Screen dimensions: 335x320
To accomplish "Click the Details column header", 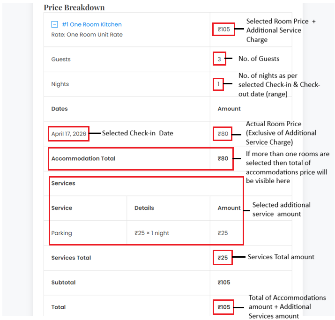I will click(144, 208).
